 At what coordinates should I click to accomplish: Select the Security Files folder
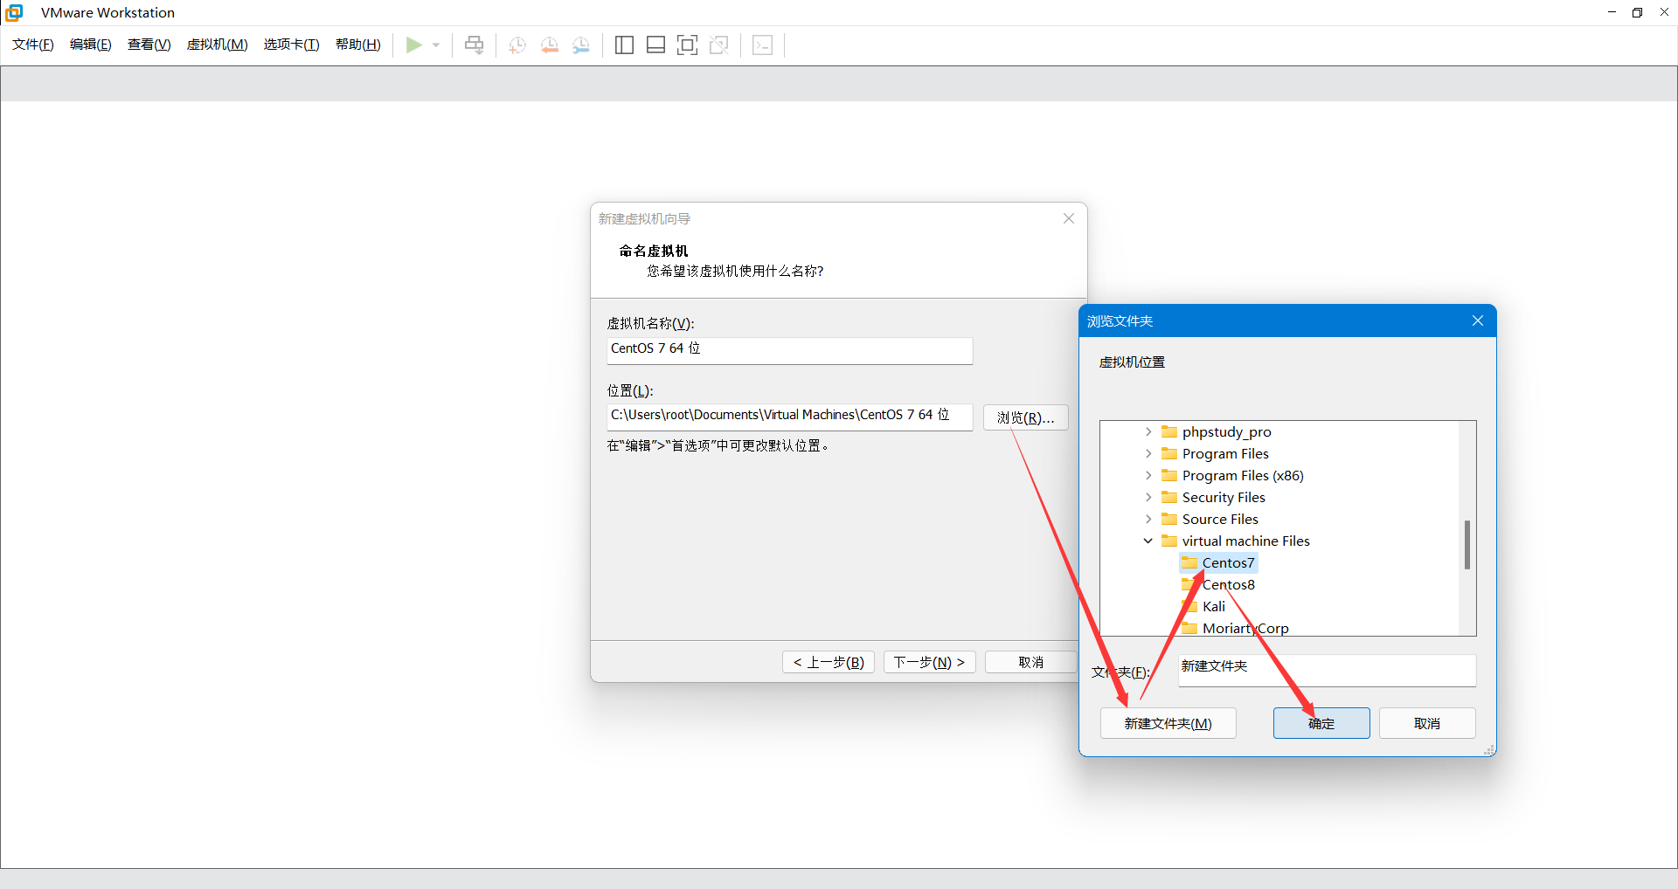[x=1213, y=497]
